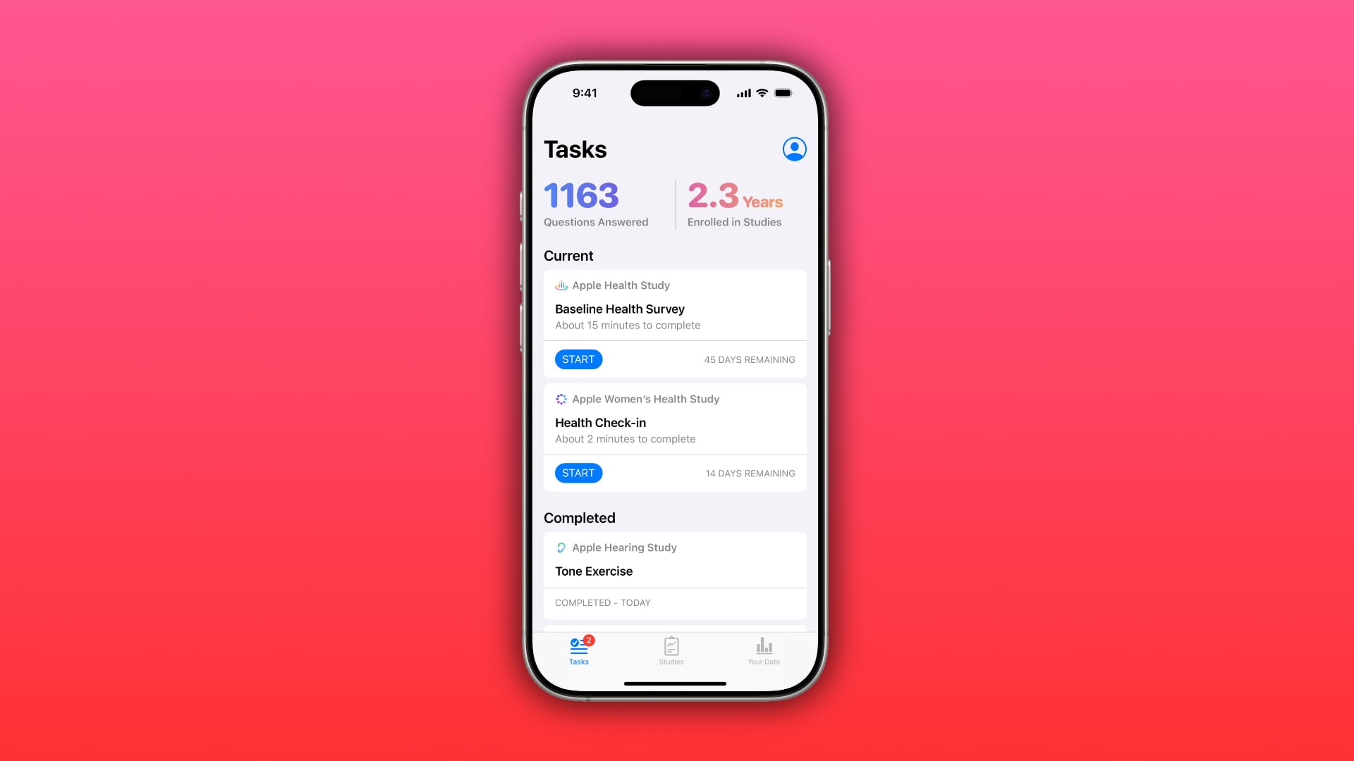Click the Tasks badge notification icon
This screenshot has width=1354, height=761.
tap(587, 639)
